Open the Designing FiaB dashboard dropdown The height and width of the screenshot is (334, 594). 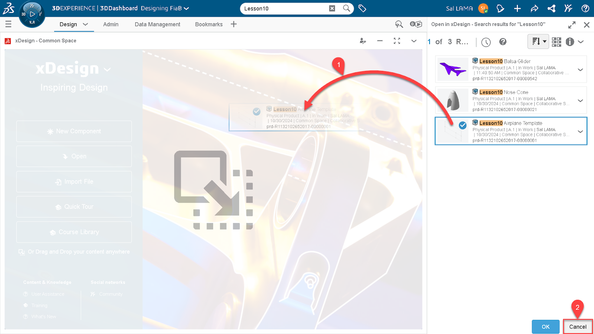[186, 9]
